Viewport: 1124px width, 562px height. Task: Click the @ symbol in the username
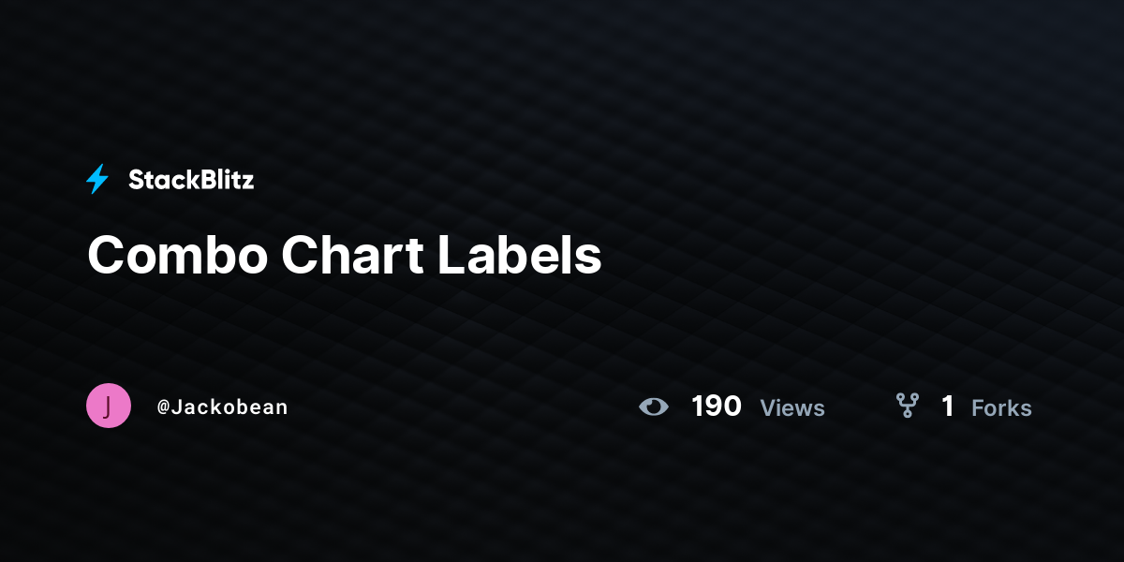point(163,407)
